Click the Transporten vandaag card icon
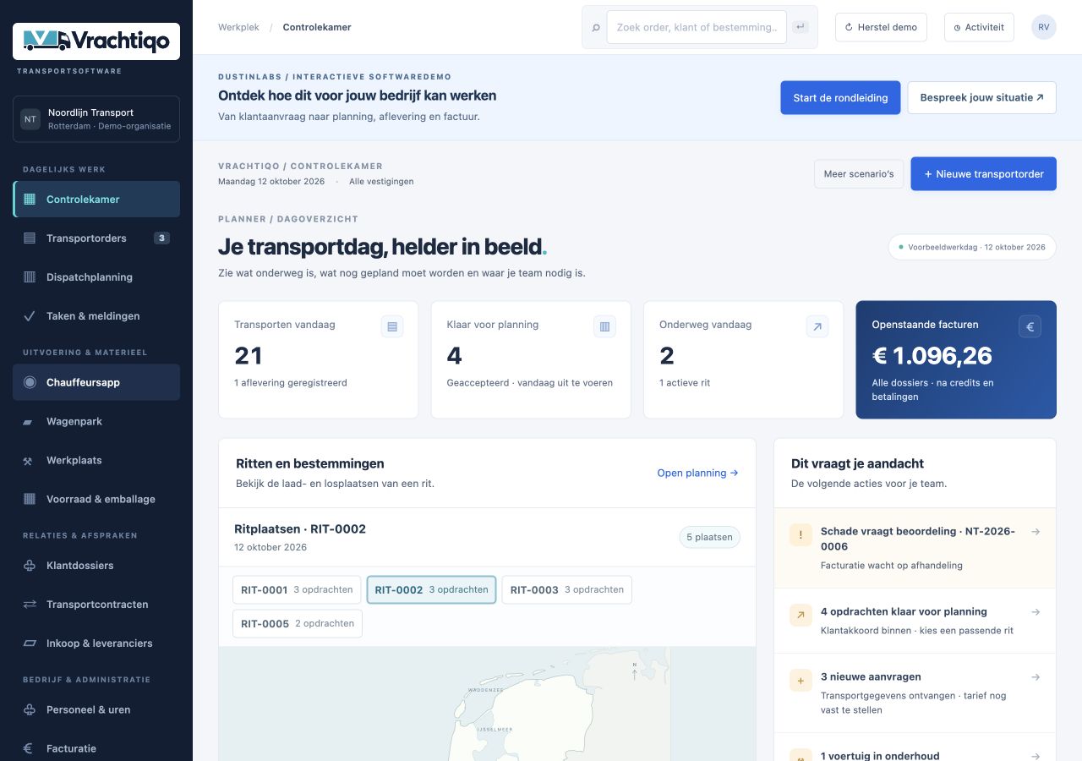This screenshot has width=1082, height=761. (x=392, y=326)
